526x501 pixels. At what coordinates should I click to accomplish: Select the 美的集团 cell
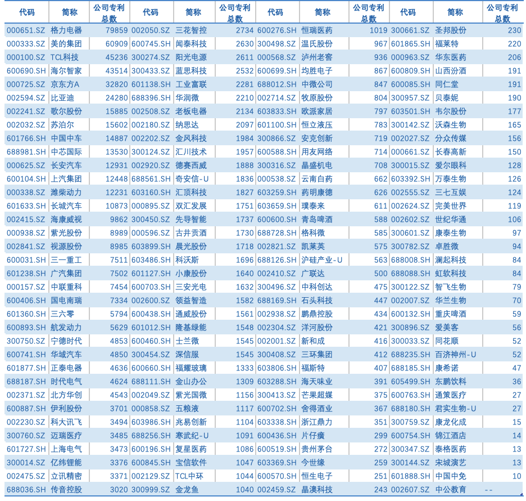pyautogui.click(x=66, y=44)
